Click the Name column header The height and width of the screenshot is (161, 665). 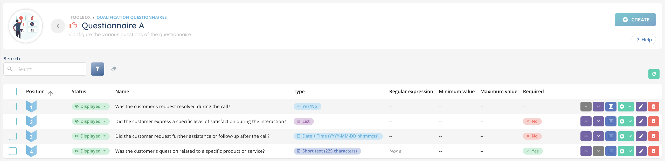pyautogui.click(x=122, y=92)
